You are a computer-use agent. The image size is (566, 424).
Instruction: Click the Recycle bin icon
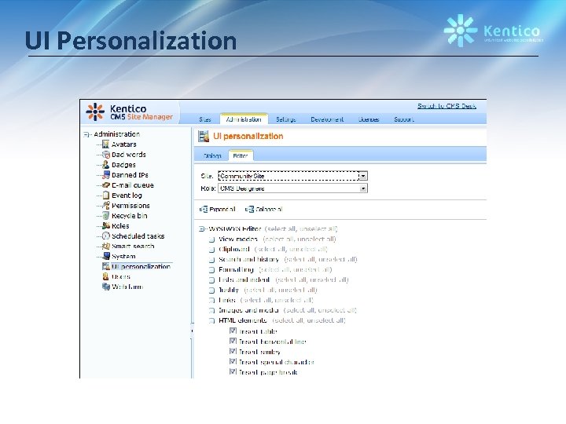coord(105,216)
